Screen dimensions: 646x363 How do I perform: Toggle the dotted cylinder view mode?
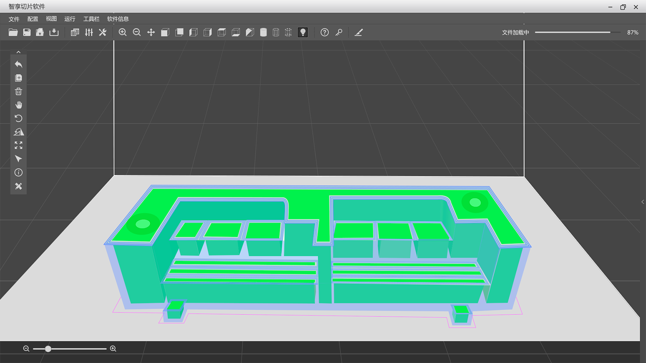coord(288,32)
